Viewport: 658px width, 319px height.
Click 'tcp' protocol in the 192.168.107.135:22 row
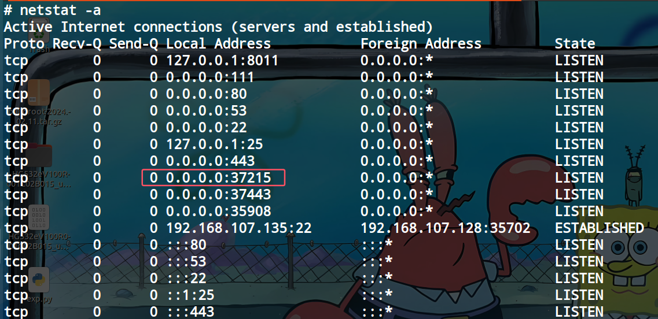coord(16,229)
